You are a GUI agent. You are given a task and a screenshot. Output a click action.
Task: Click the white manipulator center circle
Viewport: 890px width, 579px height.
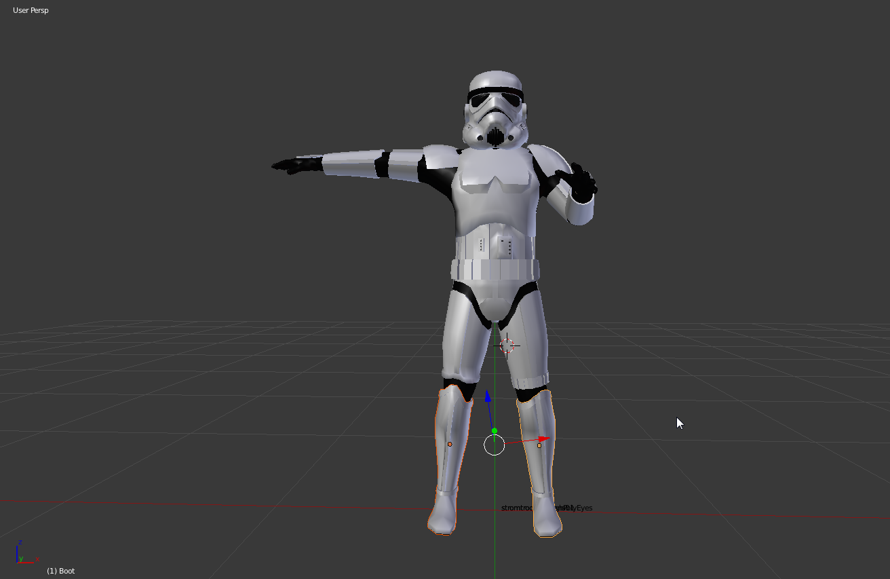[495, 445]
